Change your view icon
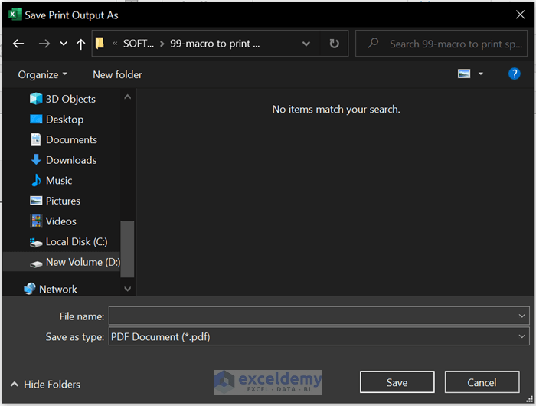The height and width of the screenshot is (406, 536). (464, 74)
